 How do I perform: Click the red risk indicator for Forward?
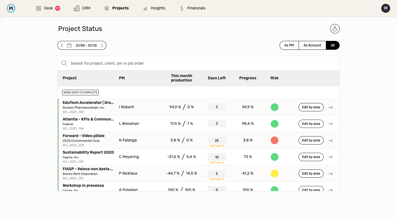point(274,140)
